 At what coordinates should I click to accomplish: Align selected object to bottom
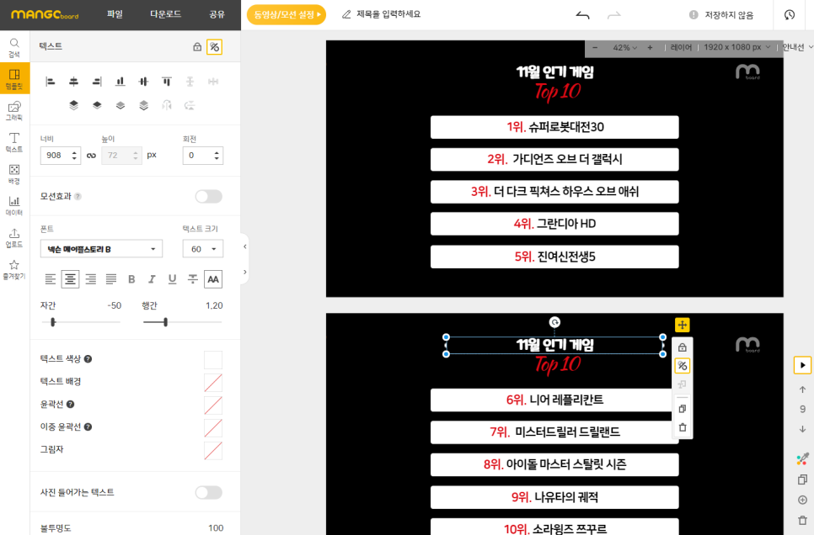click(120, 82)
